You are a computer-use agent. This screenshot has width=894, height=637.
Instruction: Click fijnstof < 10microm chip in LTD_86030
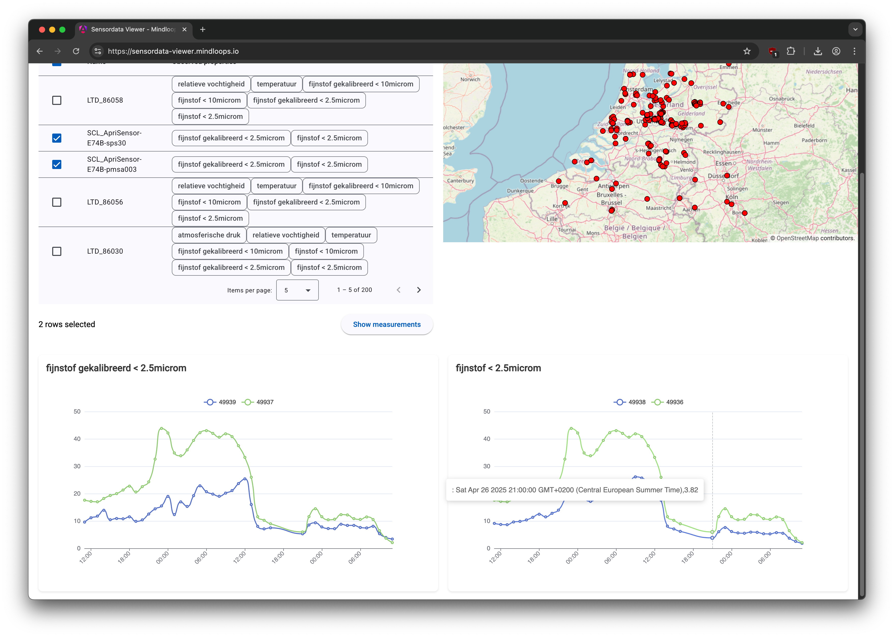pyautogui.click(x=326, y=251)
